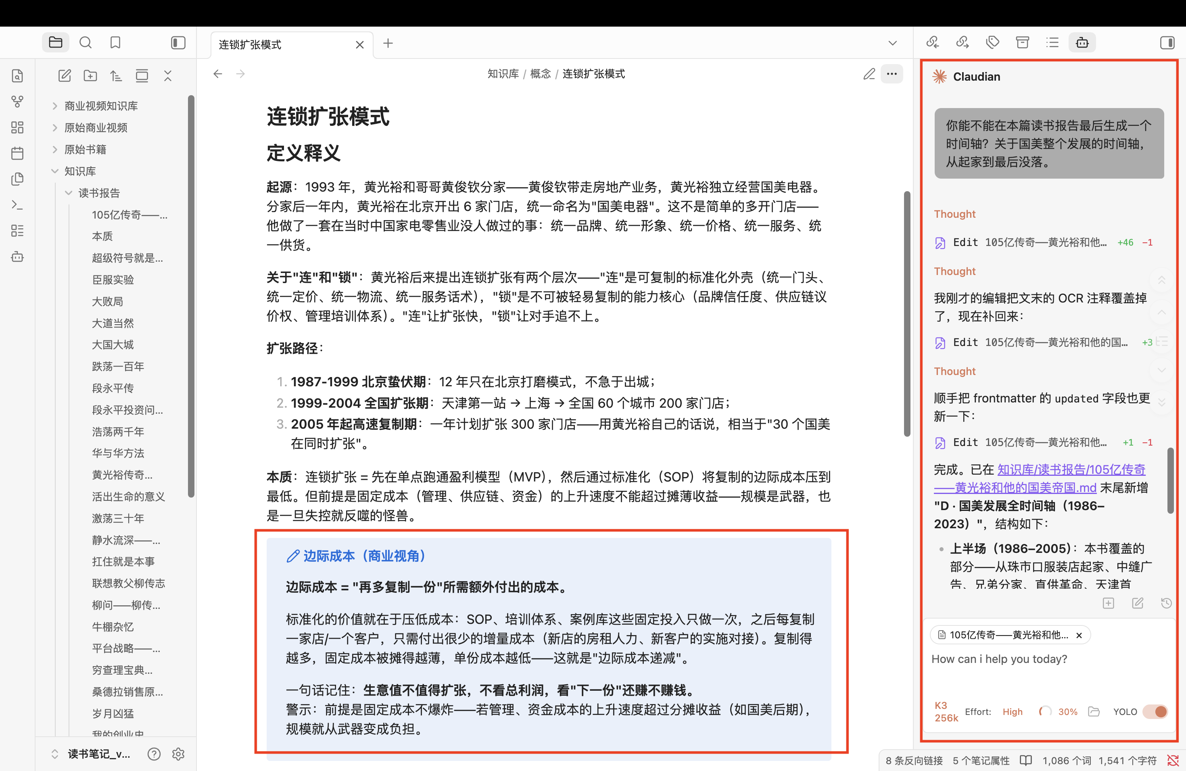
Task: Open Obsidian help icon
Action: (154, 754)
